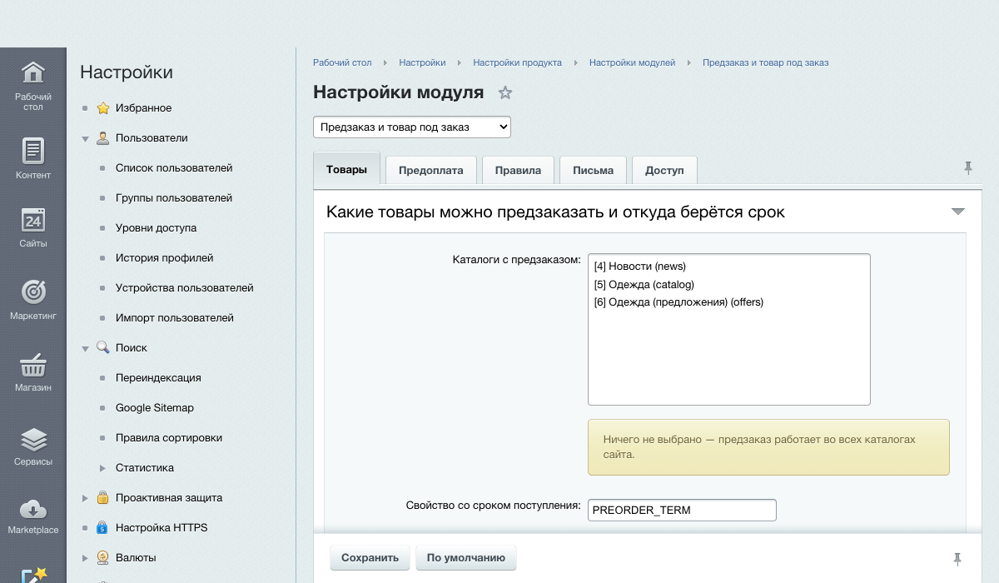Expand the Статистика subitem arrow
The height and width of the screenshot is (583, 999).
pos(103,468)
